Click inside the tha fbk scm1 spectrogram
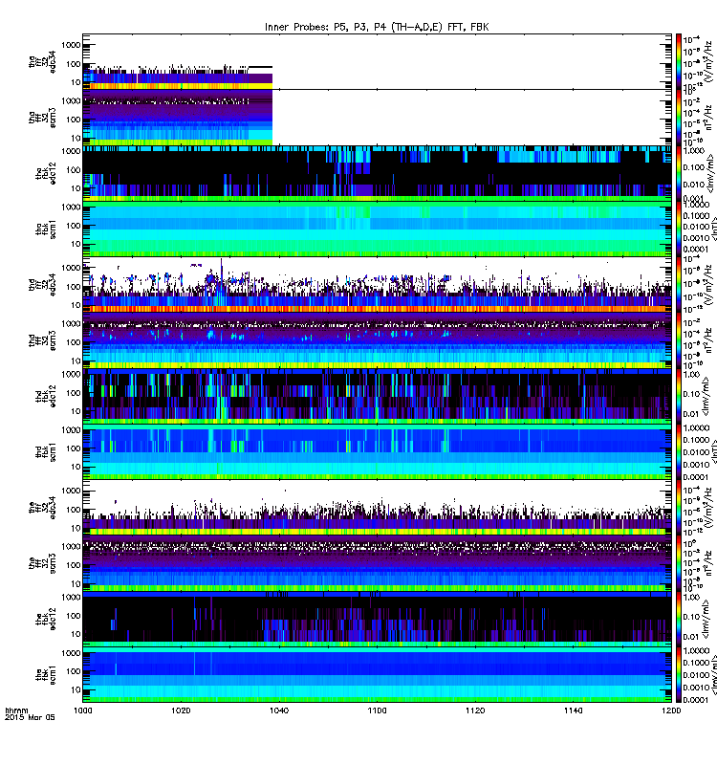 pyautogui.click(x=377, y=229)
